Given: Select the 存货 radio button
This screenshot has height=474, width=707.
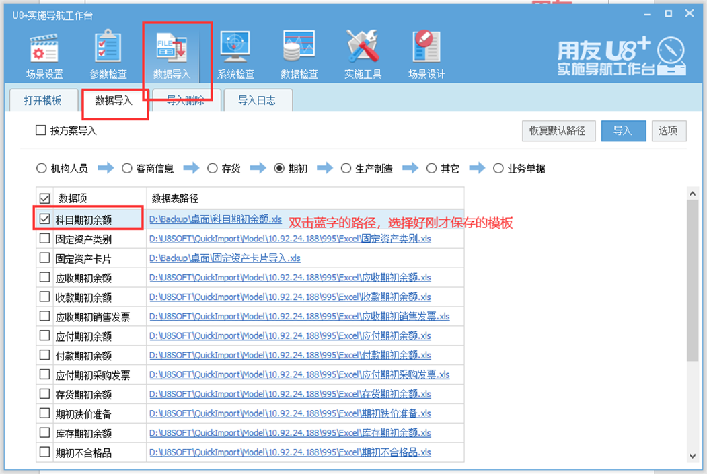Looking at the screenshot, I should 213,169.
